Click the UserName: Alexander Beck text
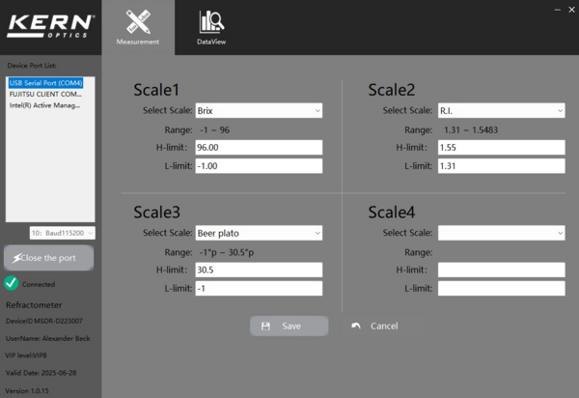 pyautogui.click(x=48, y=338)
